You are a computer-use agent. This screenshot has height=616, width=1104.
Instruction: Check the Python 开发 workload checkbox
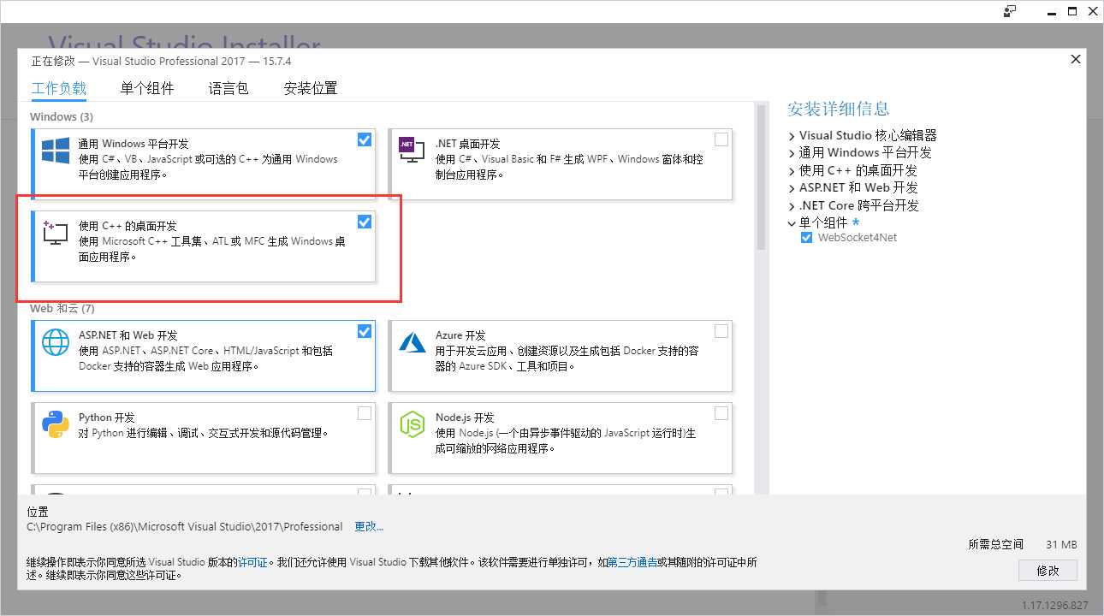[x=365, y=413]
